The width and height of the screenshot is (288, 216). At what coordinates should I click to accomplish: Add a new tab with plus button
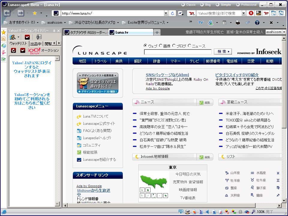click(157, 32)
